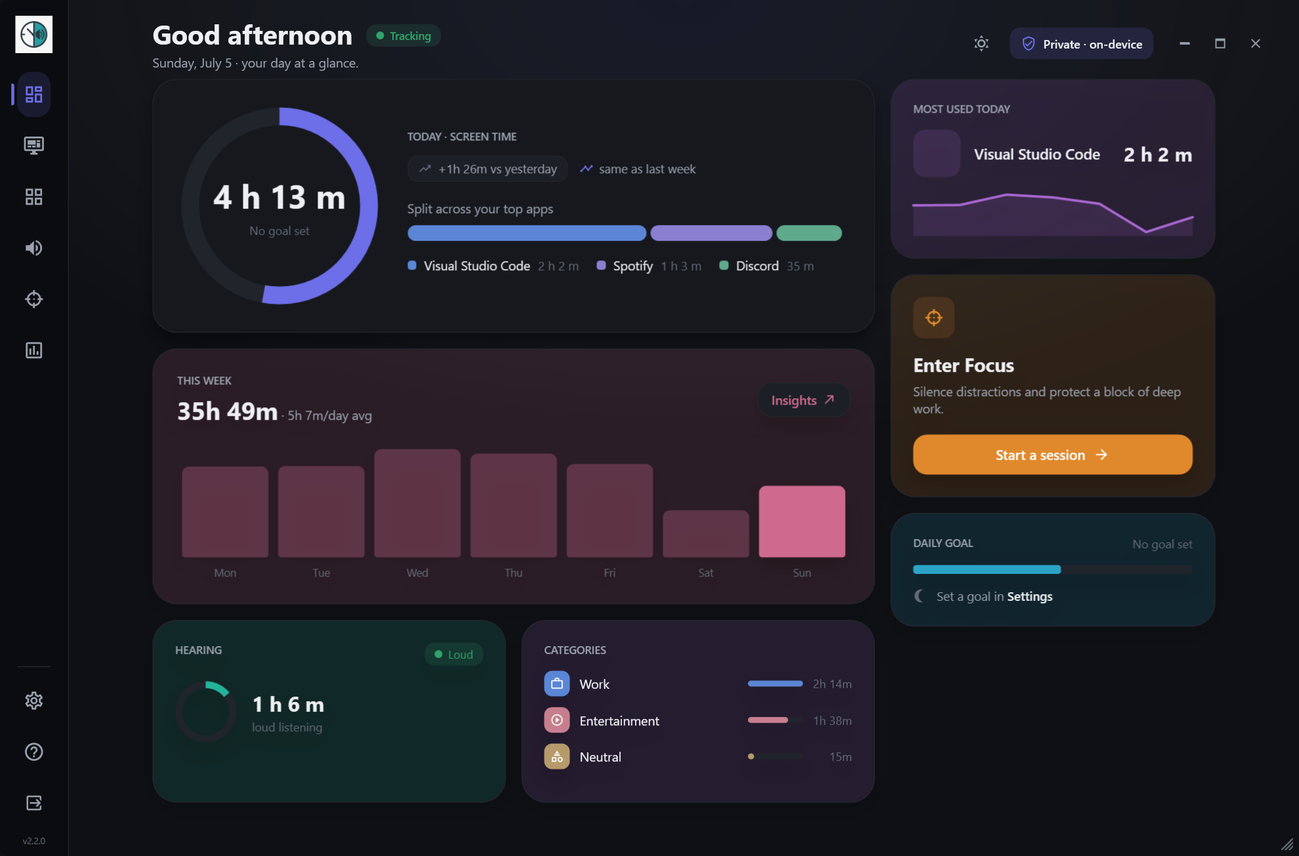Open the focus crosshair sidebar icon
Screen dimensions: 1299x856
[34, 299]
